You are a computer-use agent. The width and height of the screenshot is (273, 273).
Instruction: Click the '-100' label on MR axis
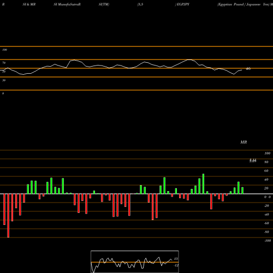pyautogui.click(x=268, y=241)
